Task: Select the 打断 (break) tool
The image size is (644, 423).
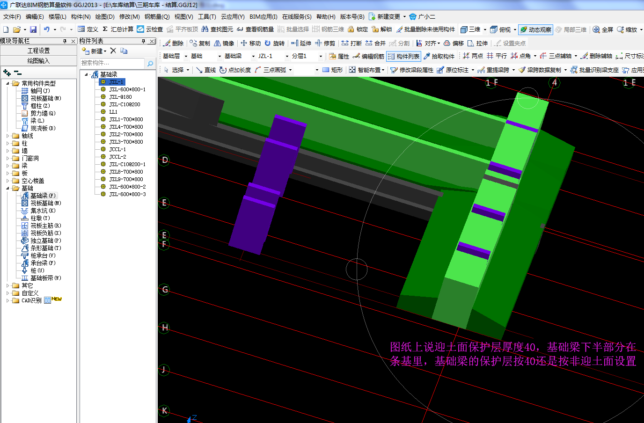Action: (351, 43)
